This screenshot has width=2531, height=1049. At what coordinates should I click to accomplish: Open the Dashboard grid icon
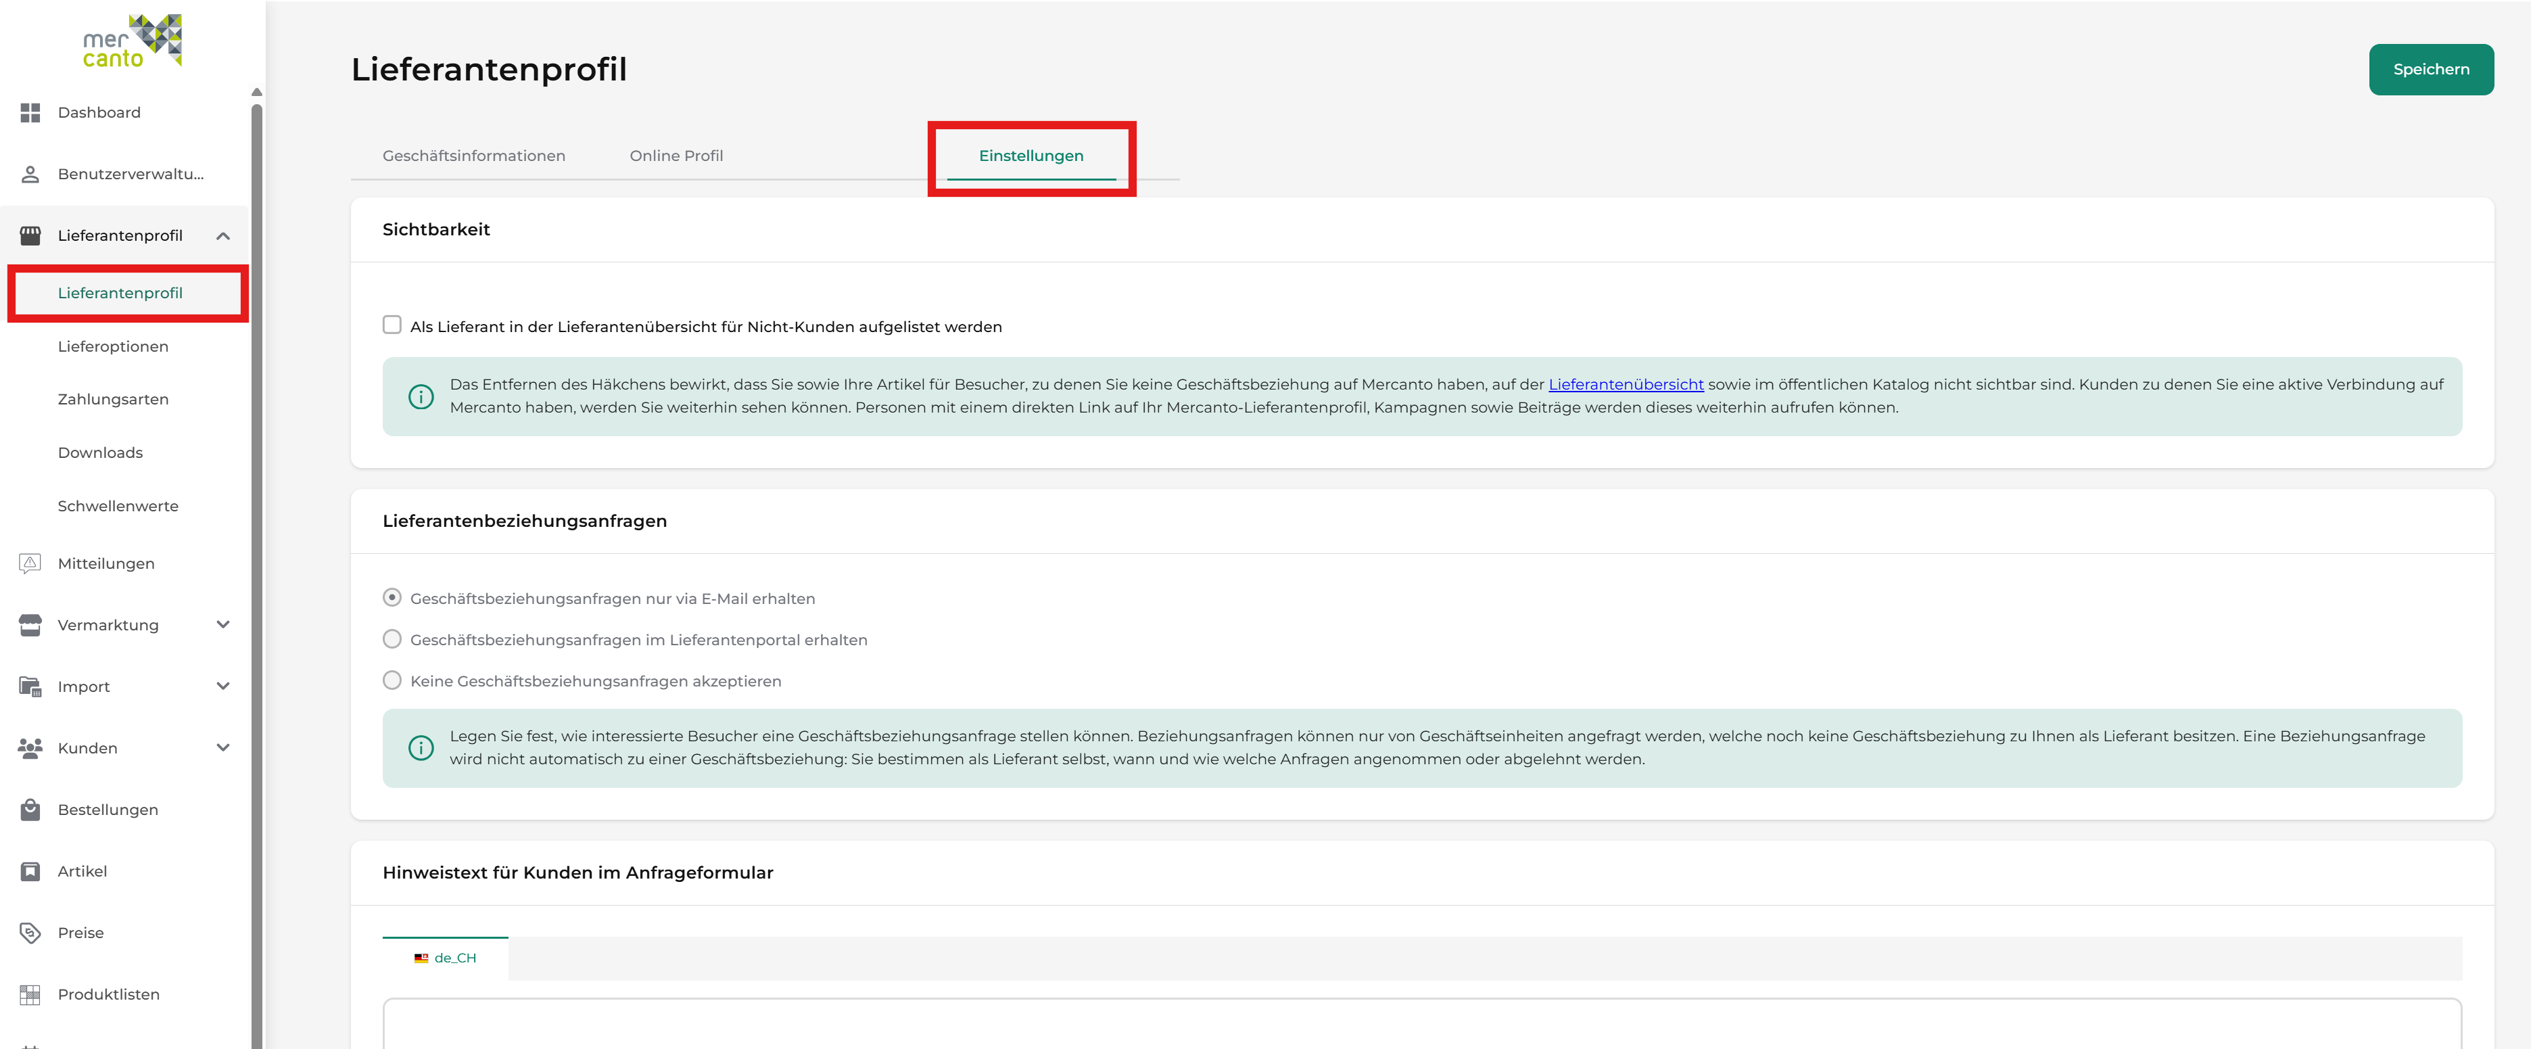click(x=30, y=113)
